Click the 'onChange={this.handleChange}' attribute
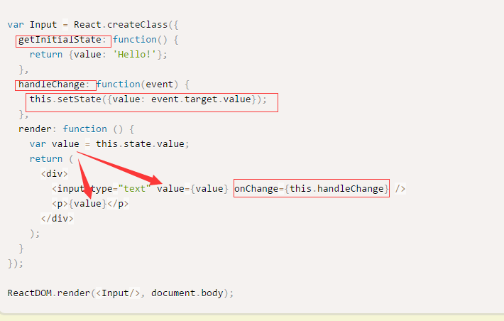504x321 pixels. [312, 188]
